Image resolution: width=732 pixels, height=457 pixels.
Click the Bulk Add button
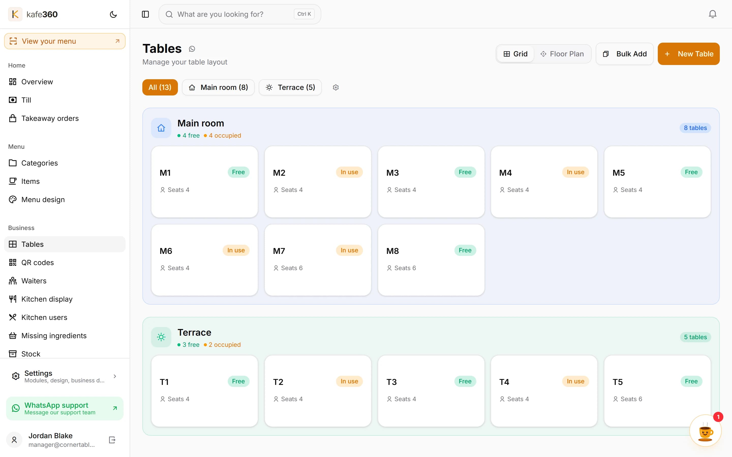point(625,54)
